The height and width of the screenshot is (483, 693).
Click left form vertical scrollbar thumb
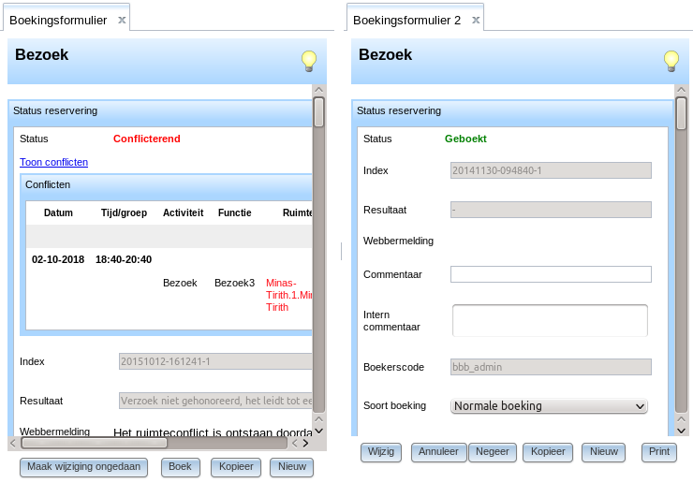318,112
